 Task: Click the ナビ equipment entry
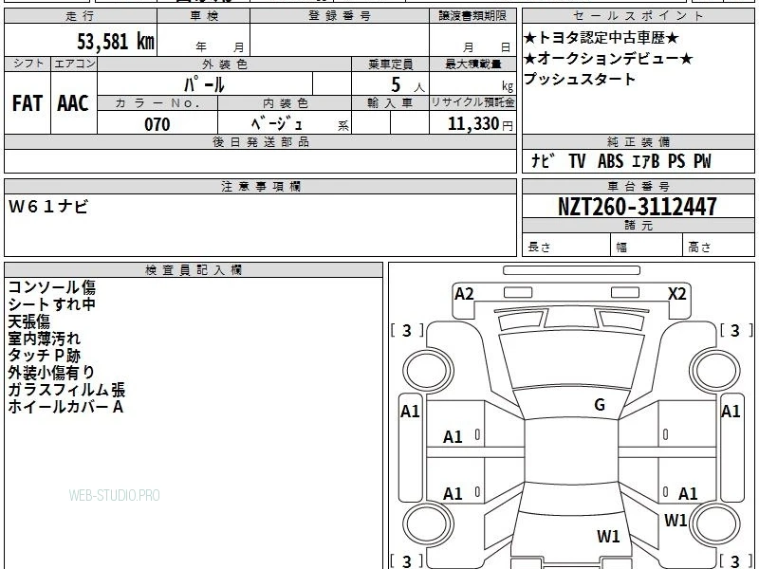point(543,160)
